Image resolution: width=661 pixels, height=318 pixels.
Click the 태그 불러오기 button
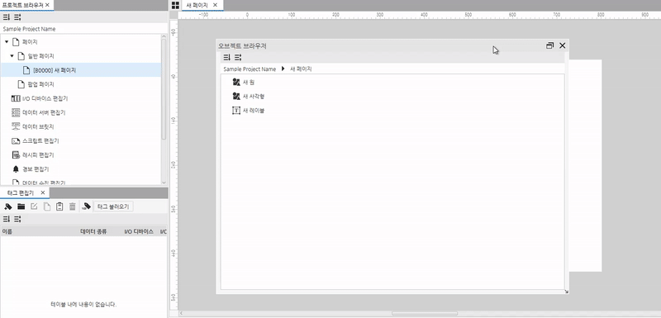pos(113,206)
